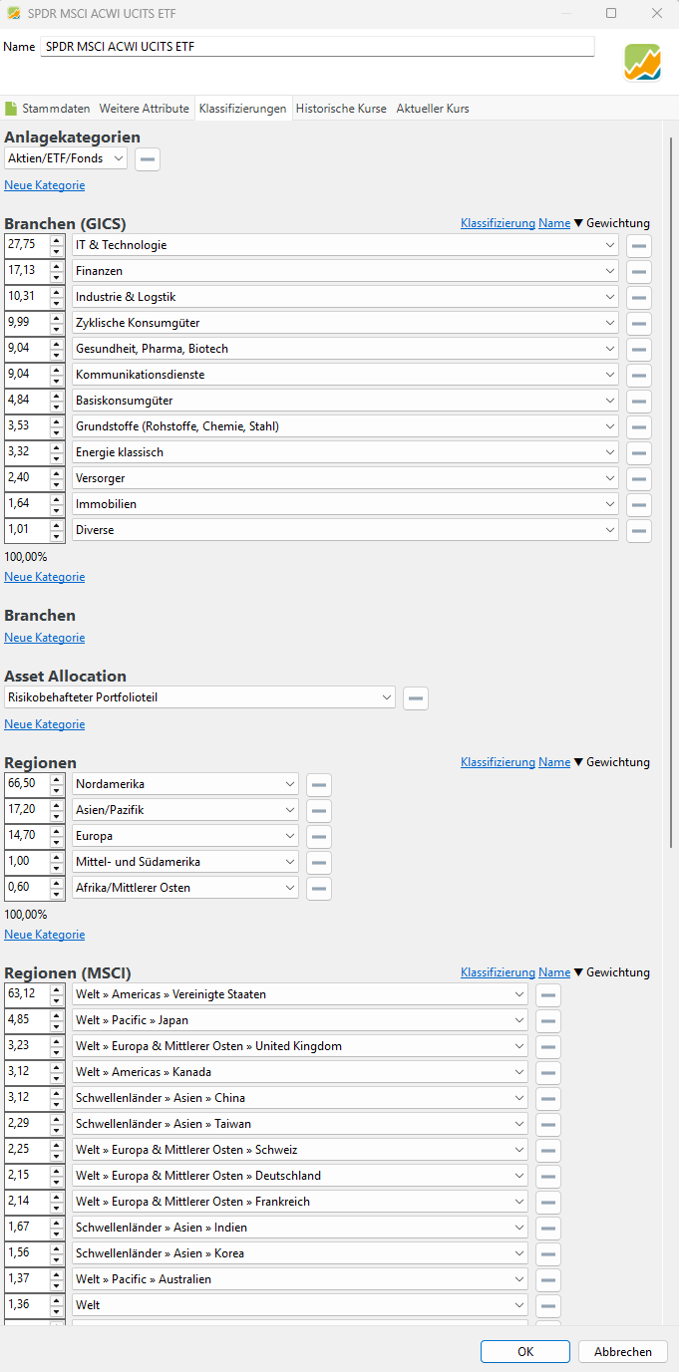679x1372 pixels.
Task: Remove the Gesundheit, Pharma, Biotech row
Action: (x=639, y=349)
